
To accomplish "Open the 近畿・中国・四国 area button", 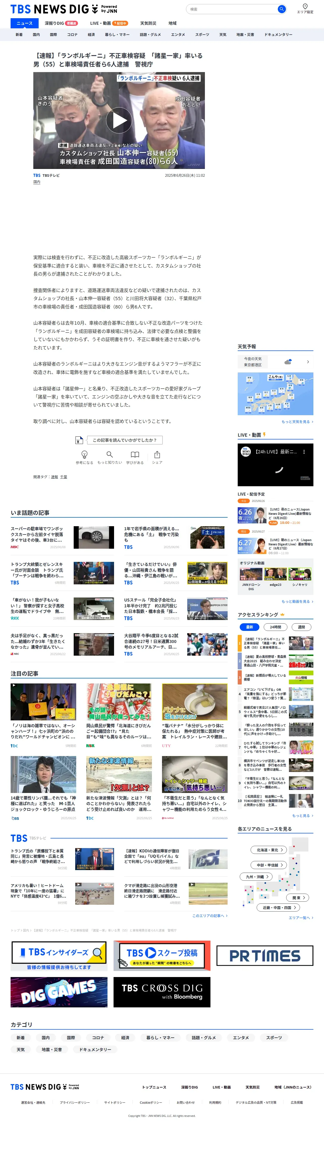I will coord(279,907).
